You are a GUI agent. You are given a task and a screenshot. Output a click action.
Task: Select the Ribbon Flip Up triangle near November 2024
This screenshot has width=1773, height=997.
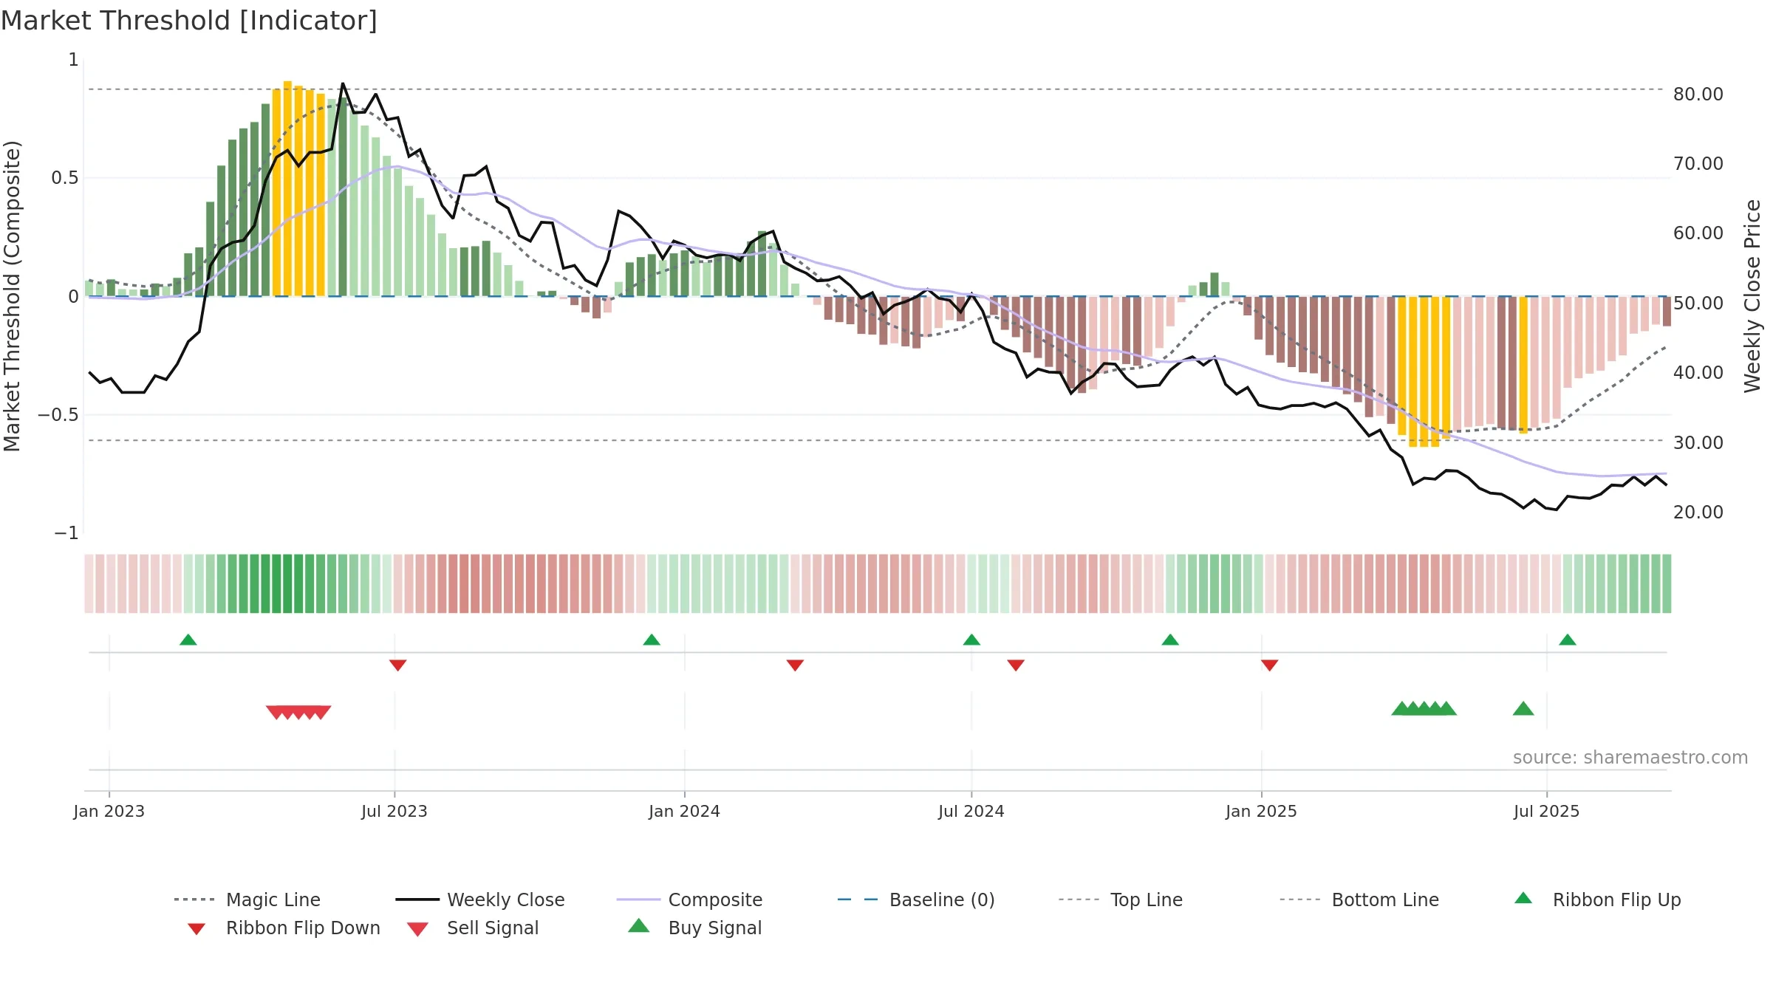tap(1170, 640)
